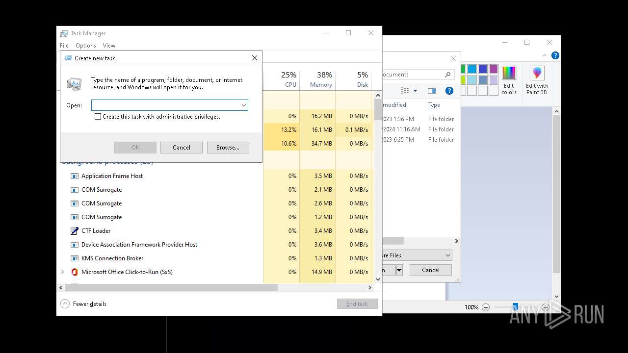Select the turquoise color swatch in Paint

pos(472,69)
